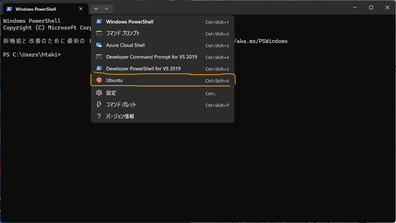This screenshot has width=396, height=223.
Task: Open コマンド パレット entry
Action: tap(163, 104)
